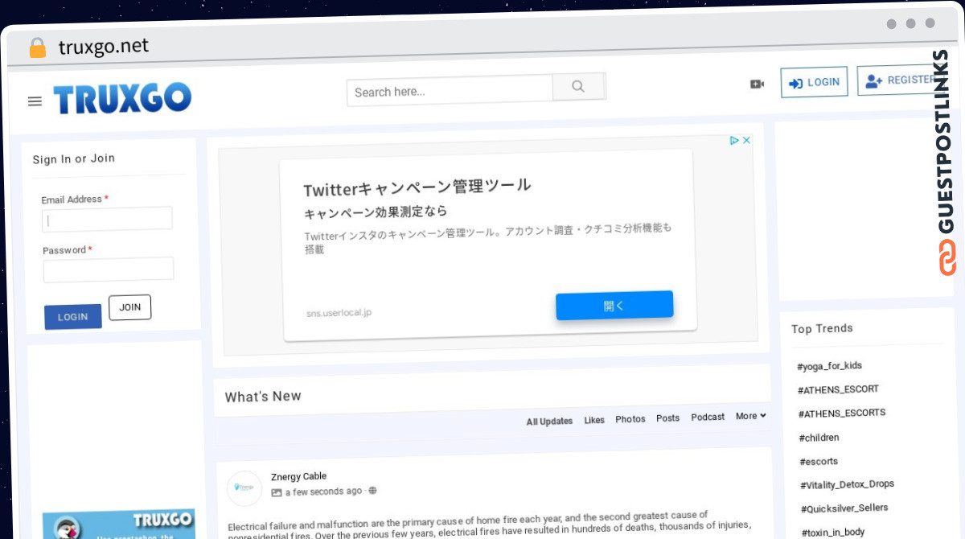Click the globe privacy icon on the post
965x539 pixels.
point(372,491)
